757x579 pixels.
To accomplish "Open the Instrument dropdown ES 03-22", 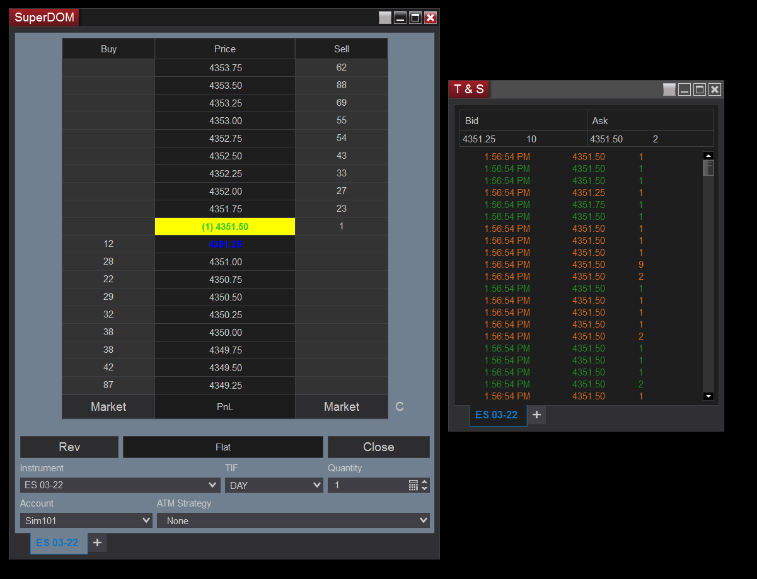I will pos(120,485).
